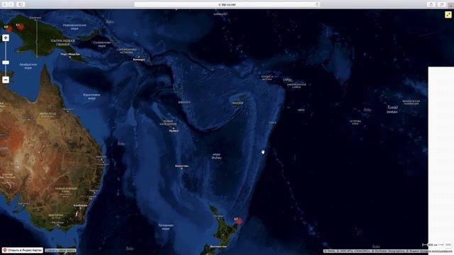The image size is (454, 255).
Task: Click the Honiara city label
Action: tap(139, 59)
